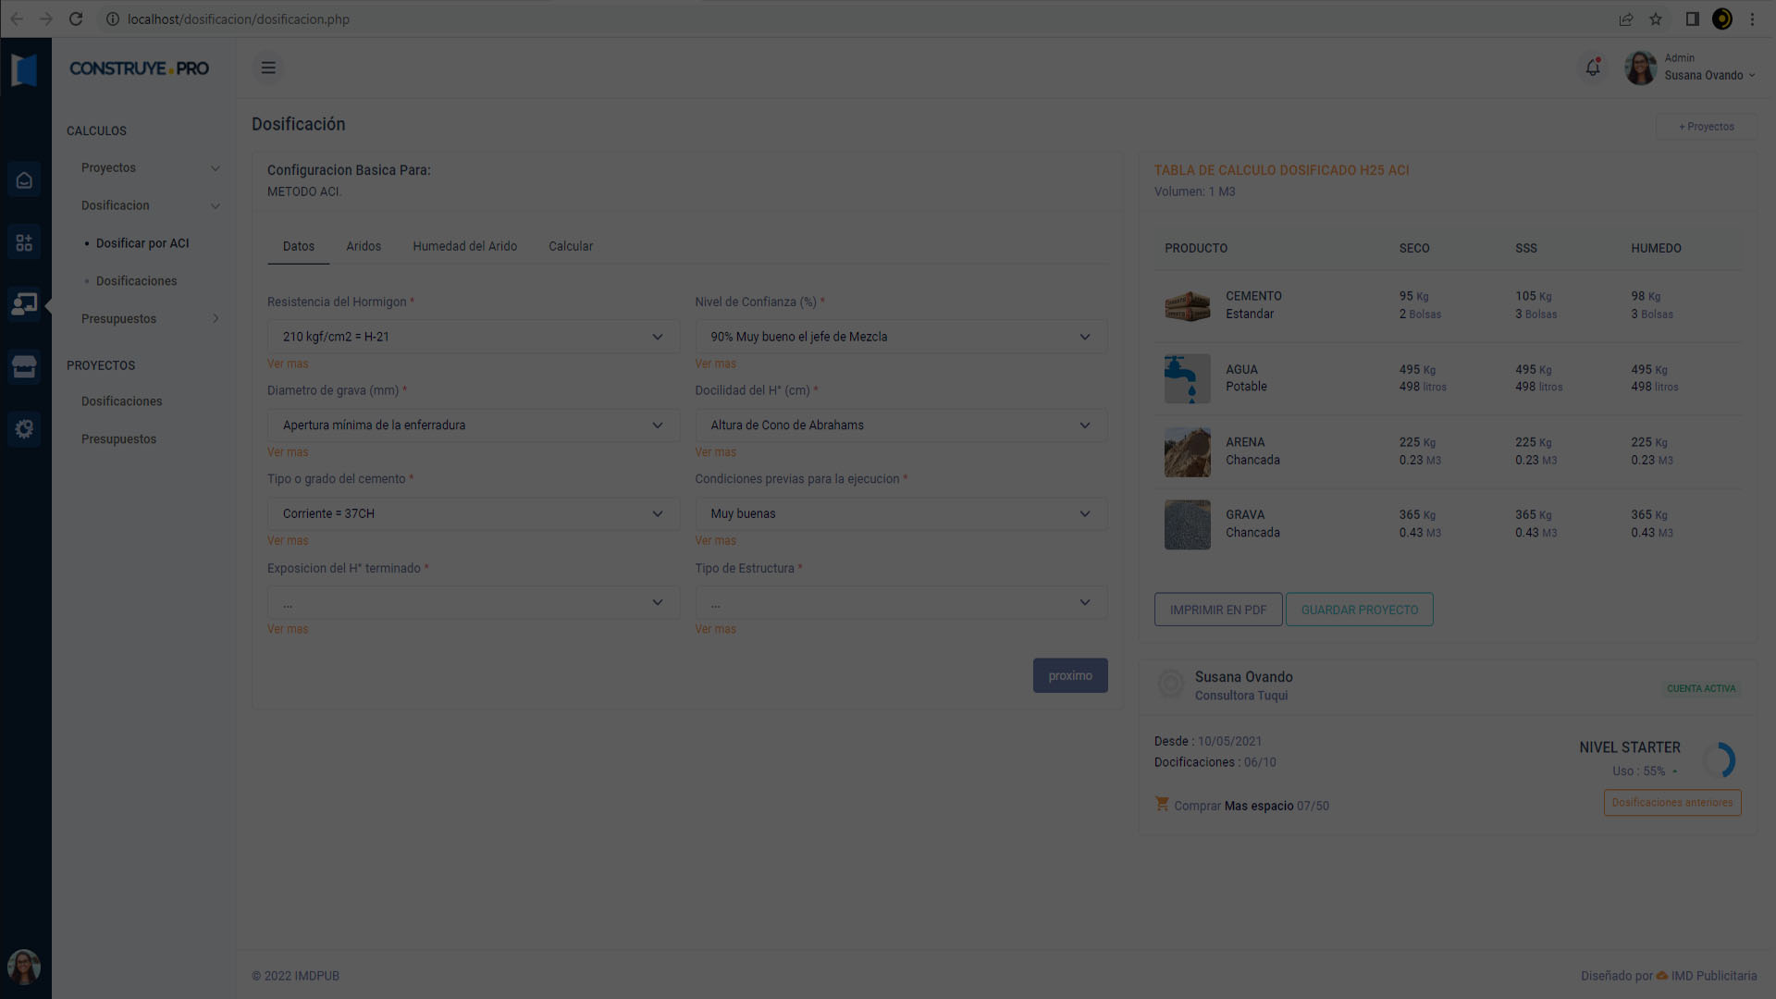Open the notifications bell icon
This screenshot has height=999, width=1776.
[x=1593, y=68]
